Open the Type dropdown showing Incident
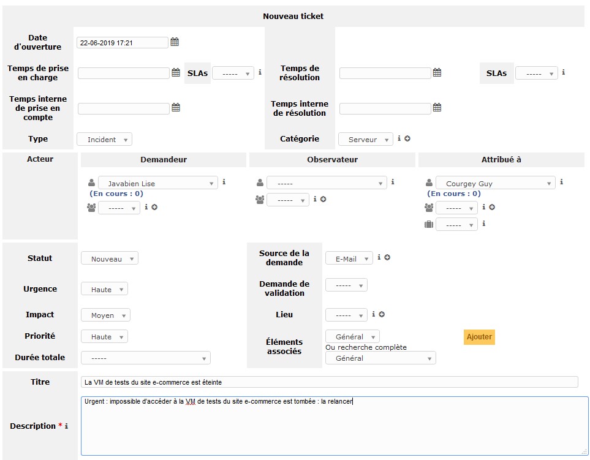This screenshot has width=590, height=460. click(104, 139)
